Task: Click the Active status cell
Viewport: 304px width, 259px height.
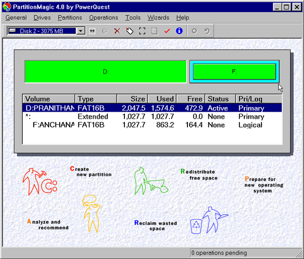Action: click(218, 108)
